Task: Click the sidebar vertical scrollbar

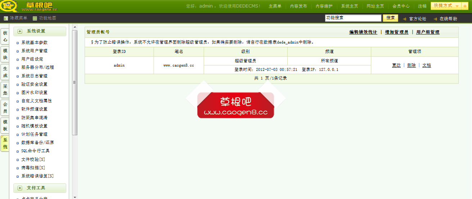Action: point(75,83)
